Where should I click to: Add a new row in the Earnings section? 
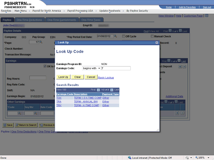(x=180, y=67)
